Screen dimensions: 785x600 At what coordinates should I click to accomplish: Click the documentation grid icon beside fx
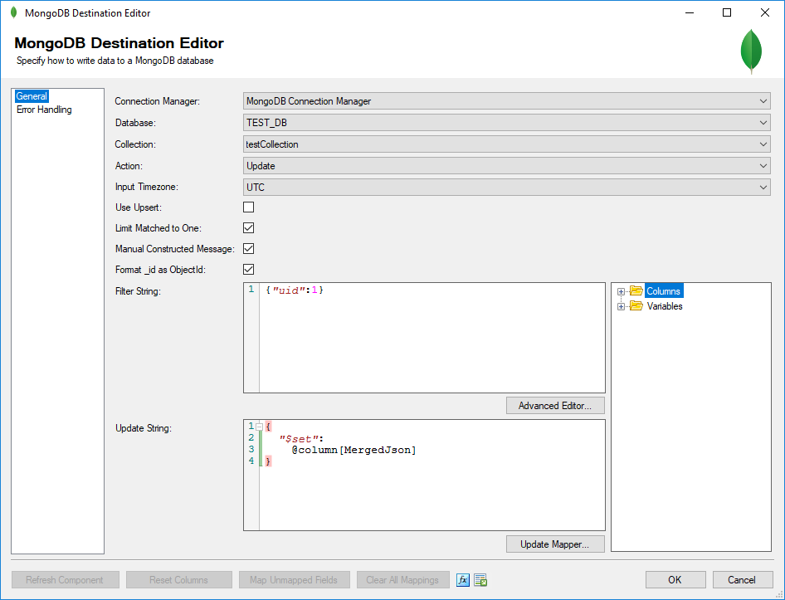pos(480,580)
